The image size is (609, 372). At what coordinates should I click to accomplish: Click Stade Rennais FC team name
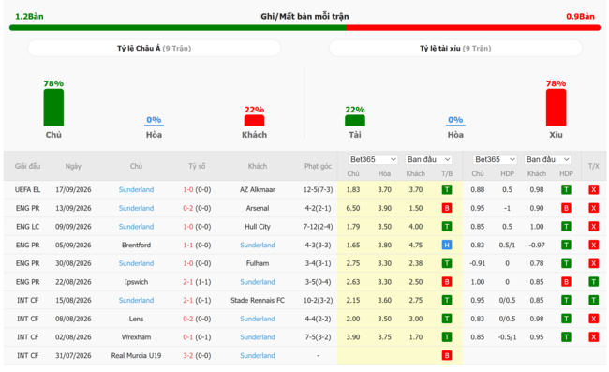point(258,300)
